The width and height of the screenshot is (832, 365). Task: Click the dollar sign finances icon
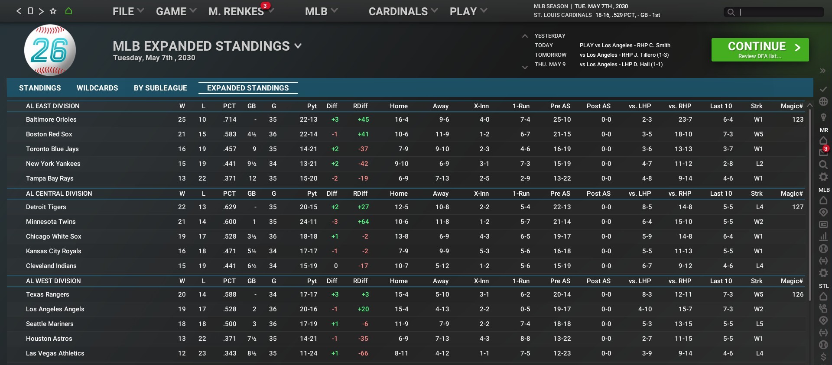(823, 357)
